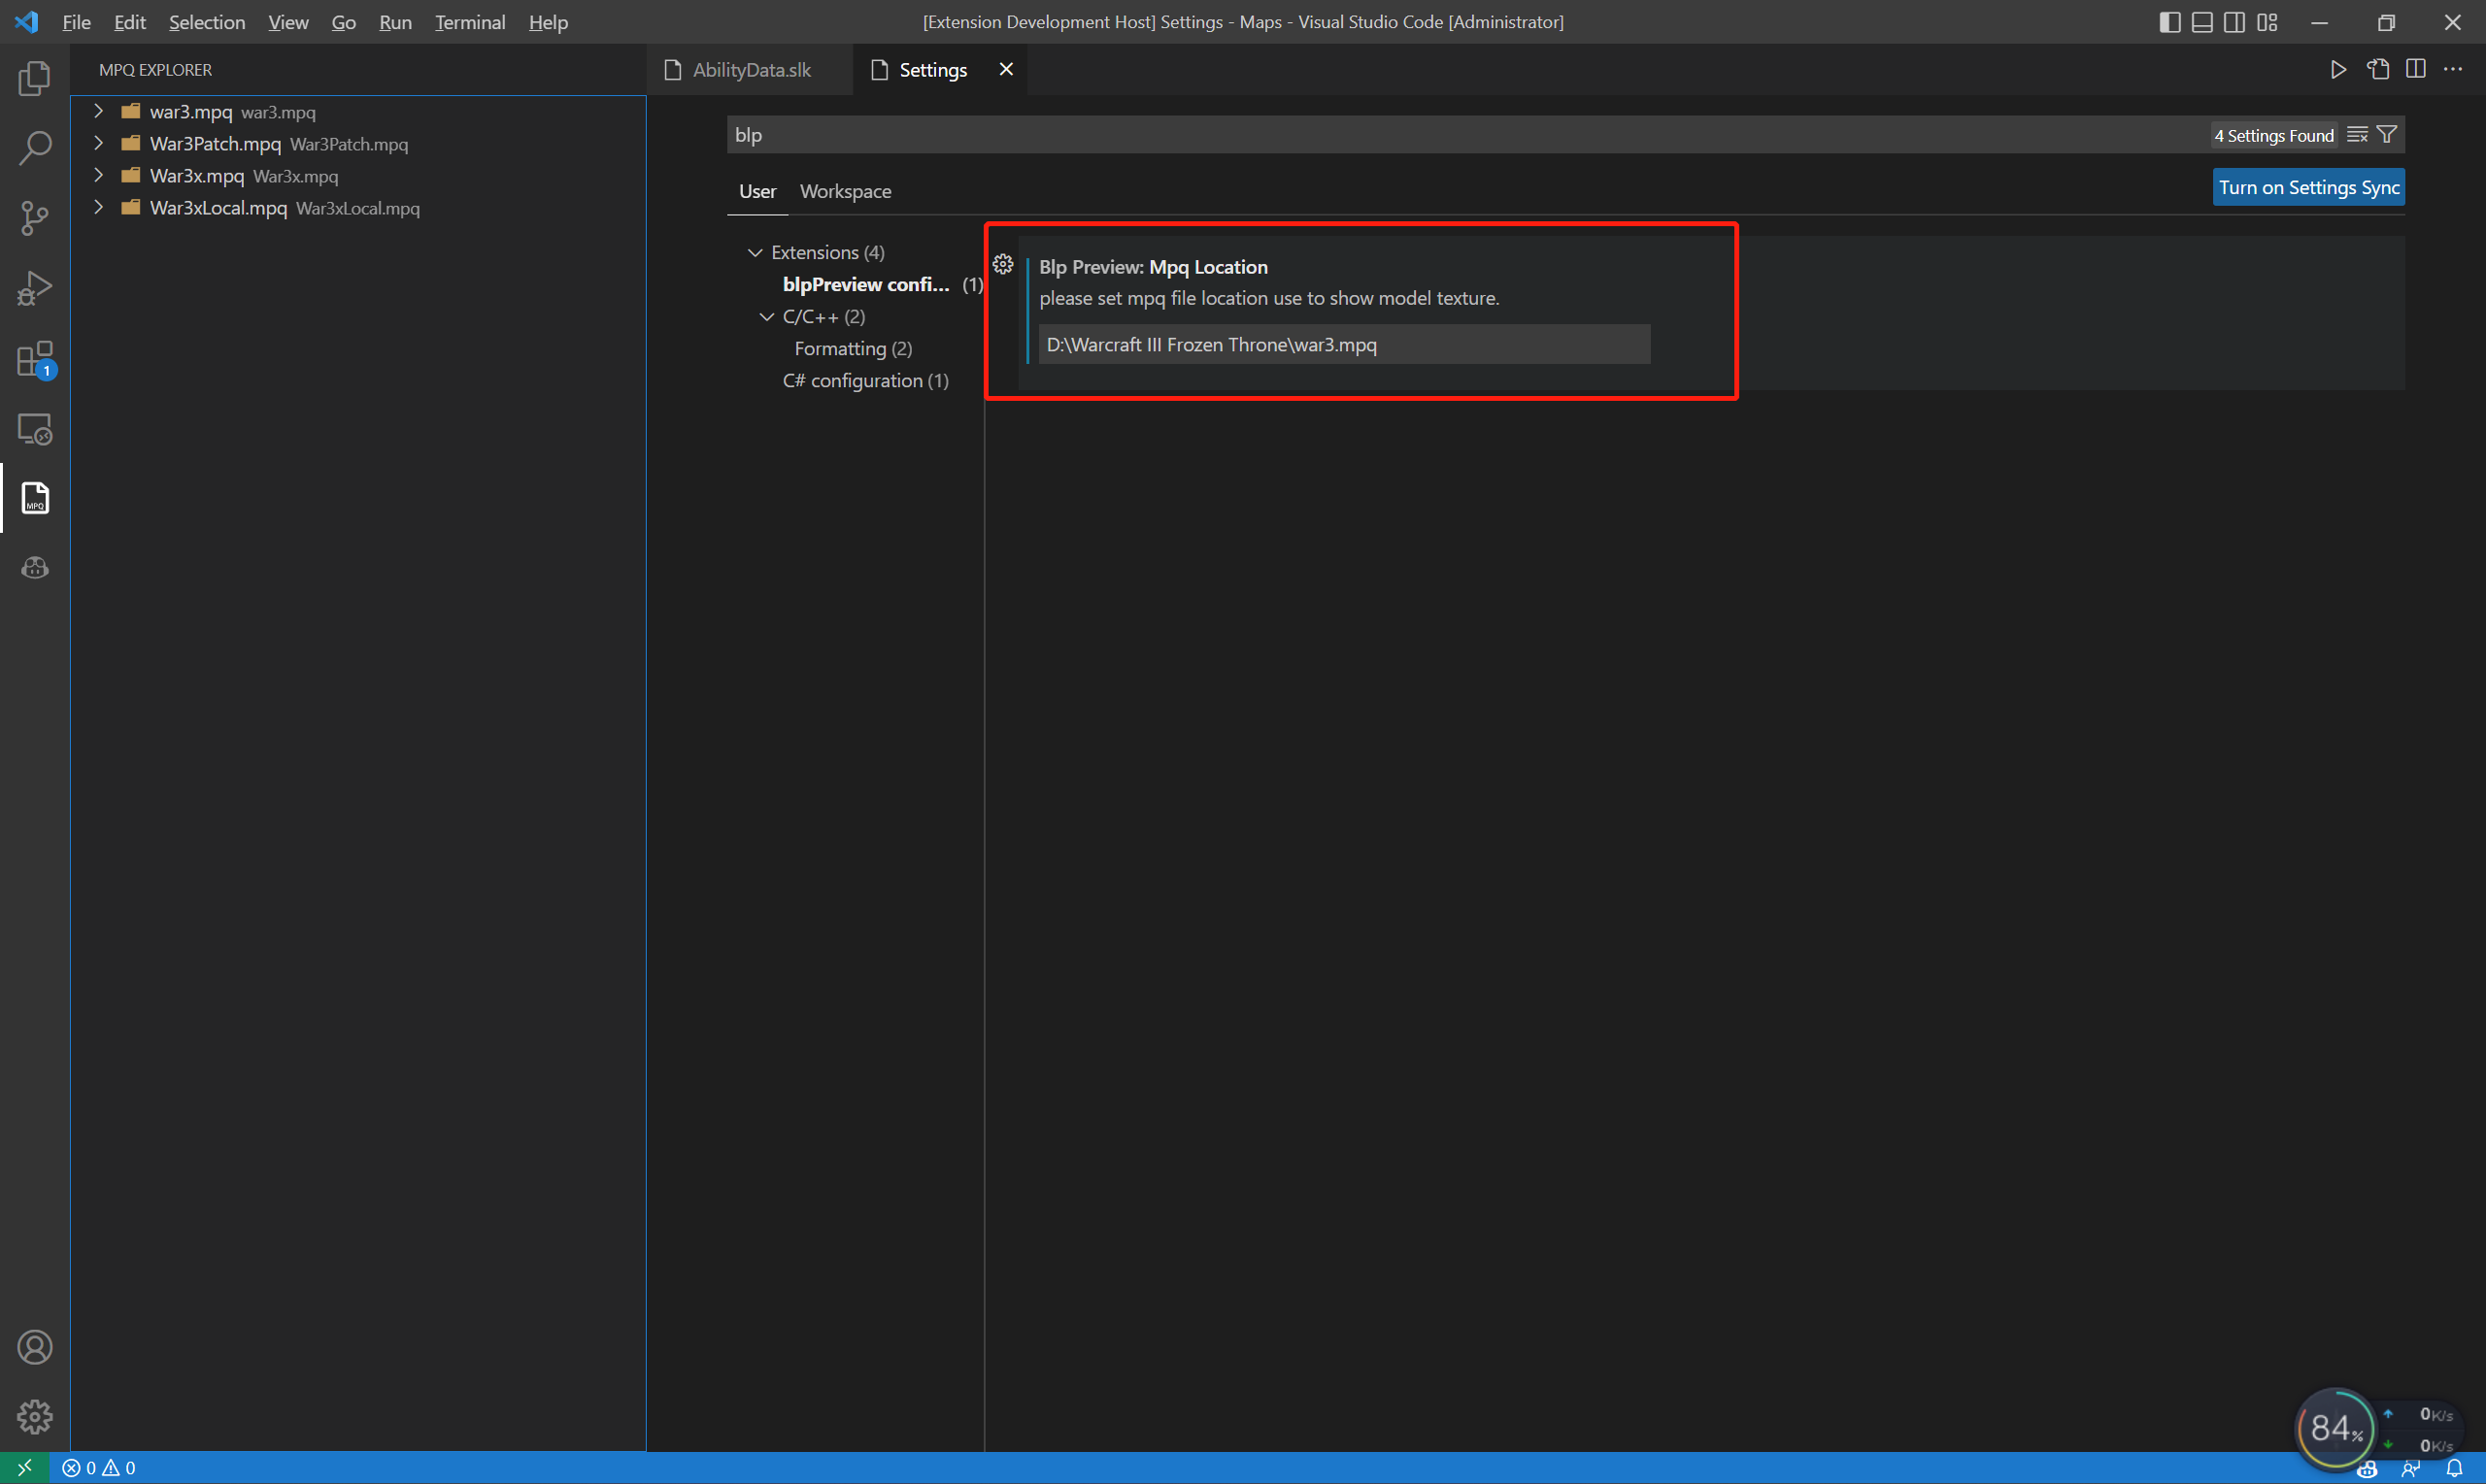Expand the war3.mpq archive node
The width and height of the screenshot is (2486, 1484).
98,111
